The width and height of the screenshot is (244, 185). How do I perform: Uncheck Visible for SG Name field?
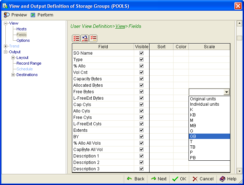(x=141, y=53)
